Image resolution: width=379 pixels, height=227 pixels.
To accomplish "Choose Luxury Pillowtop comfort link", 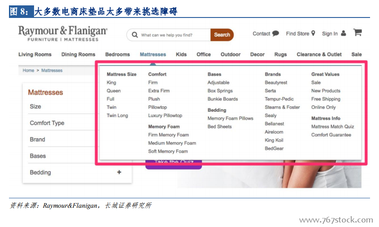I will click(165, 115).
